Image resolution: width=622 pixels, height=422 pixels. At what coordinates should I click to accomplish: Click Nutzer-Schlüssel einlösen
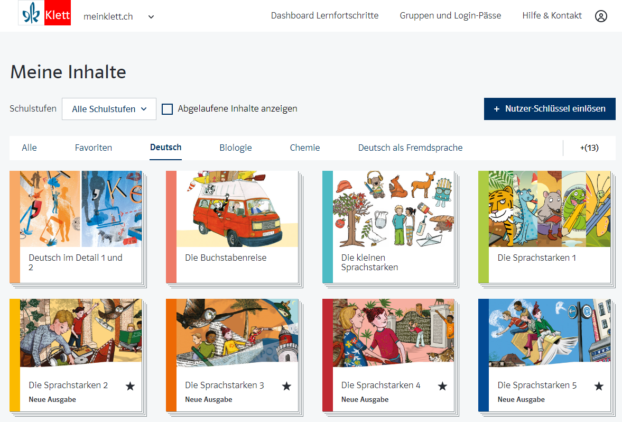(x=550, y=108)
